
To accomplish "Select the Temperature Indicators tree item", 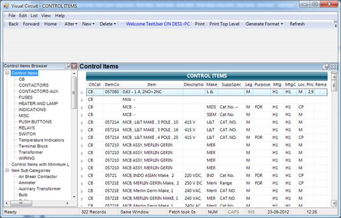I will click(x=41, y=140).
